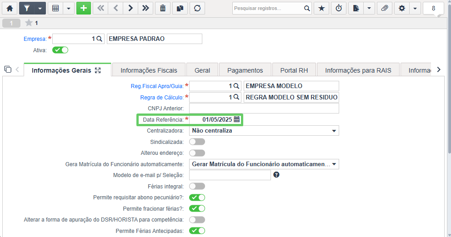Select the Informações Gerais tab
This screenshot has width=451, height=237.
click(67, 70)
